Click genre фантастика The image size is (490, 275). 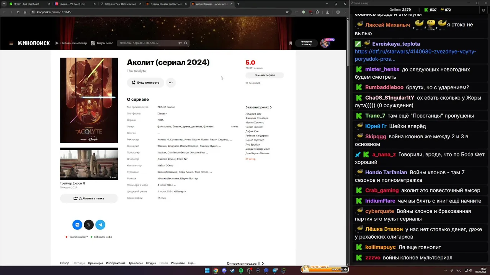(165, 126)
